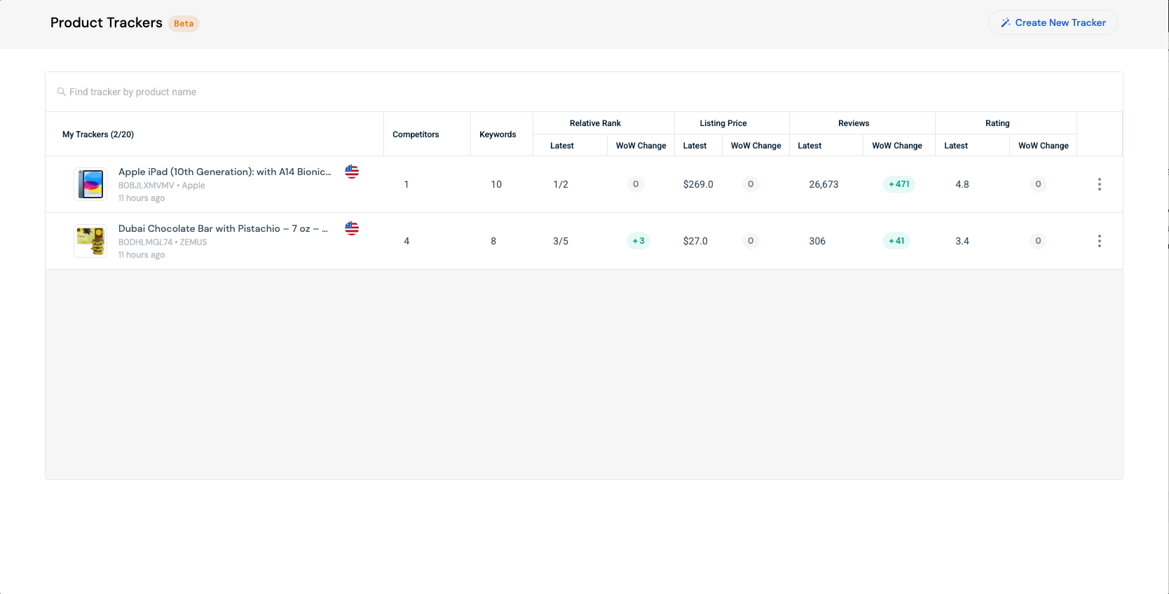Image resolution: width=1169 pixels, height=594 pixels.
Task: Click the US flag icon on Dubai Chocolate row
Action: click(x=352, y=228)
